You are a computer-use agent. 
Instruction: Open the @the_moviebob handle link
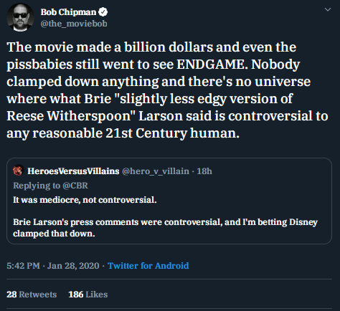point(74,24)
